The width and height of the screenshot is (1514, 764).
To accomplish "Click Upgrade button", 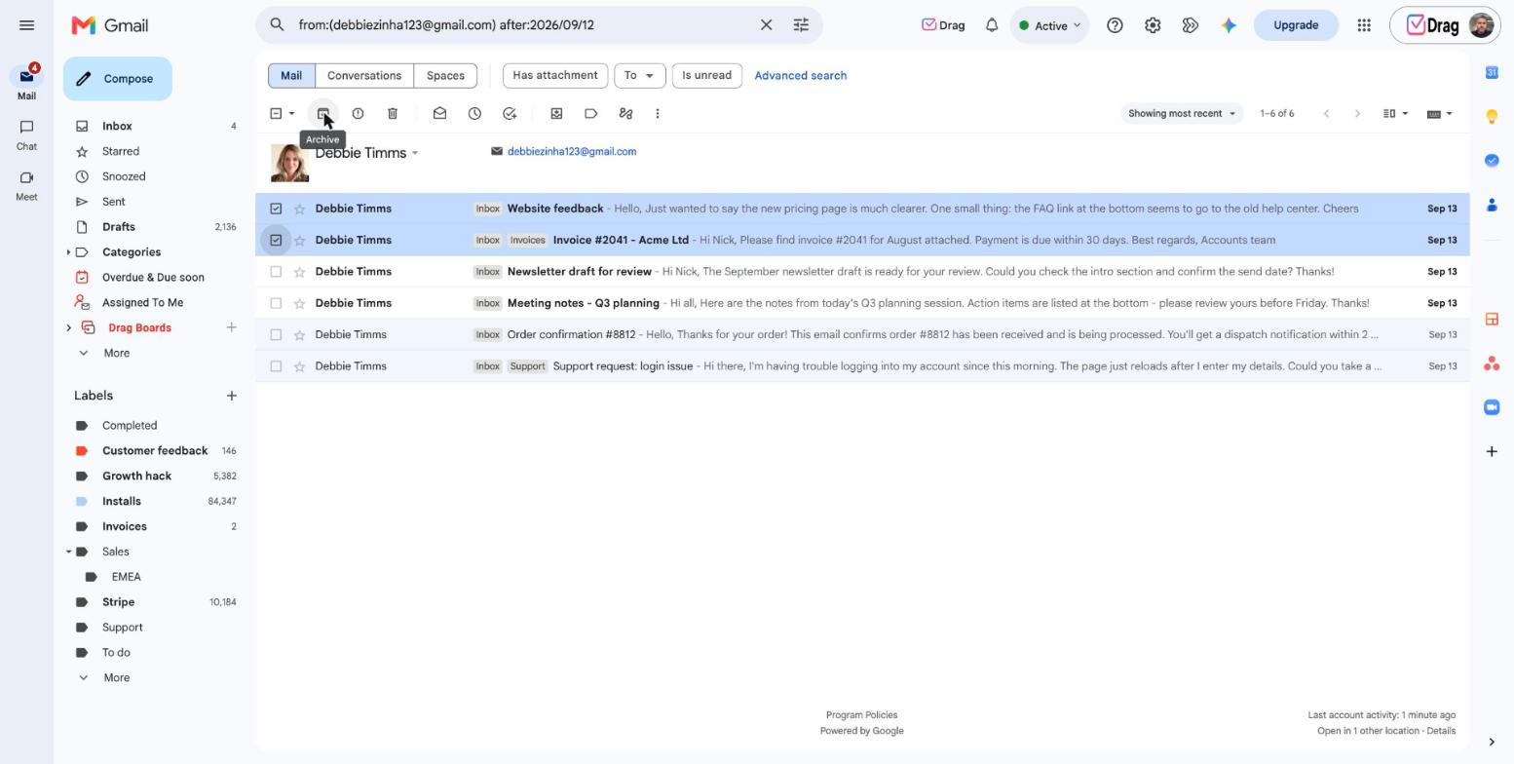I will (1296, 25).
